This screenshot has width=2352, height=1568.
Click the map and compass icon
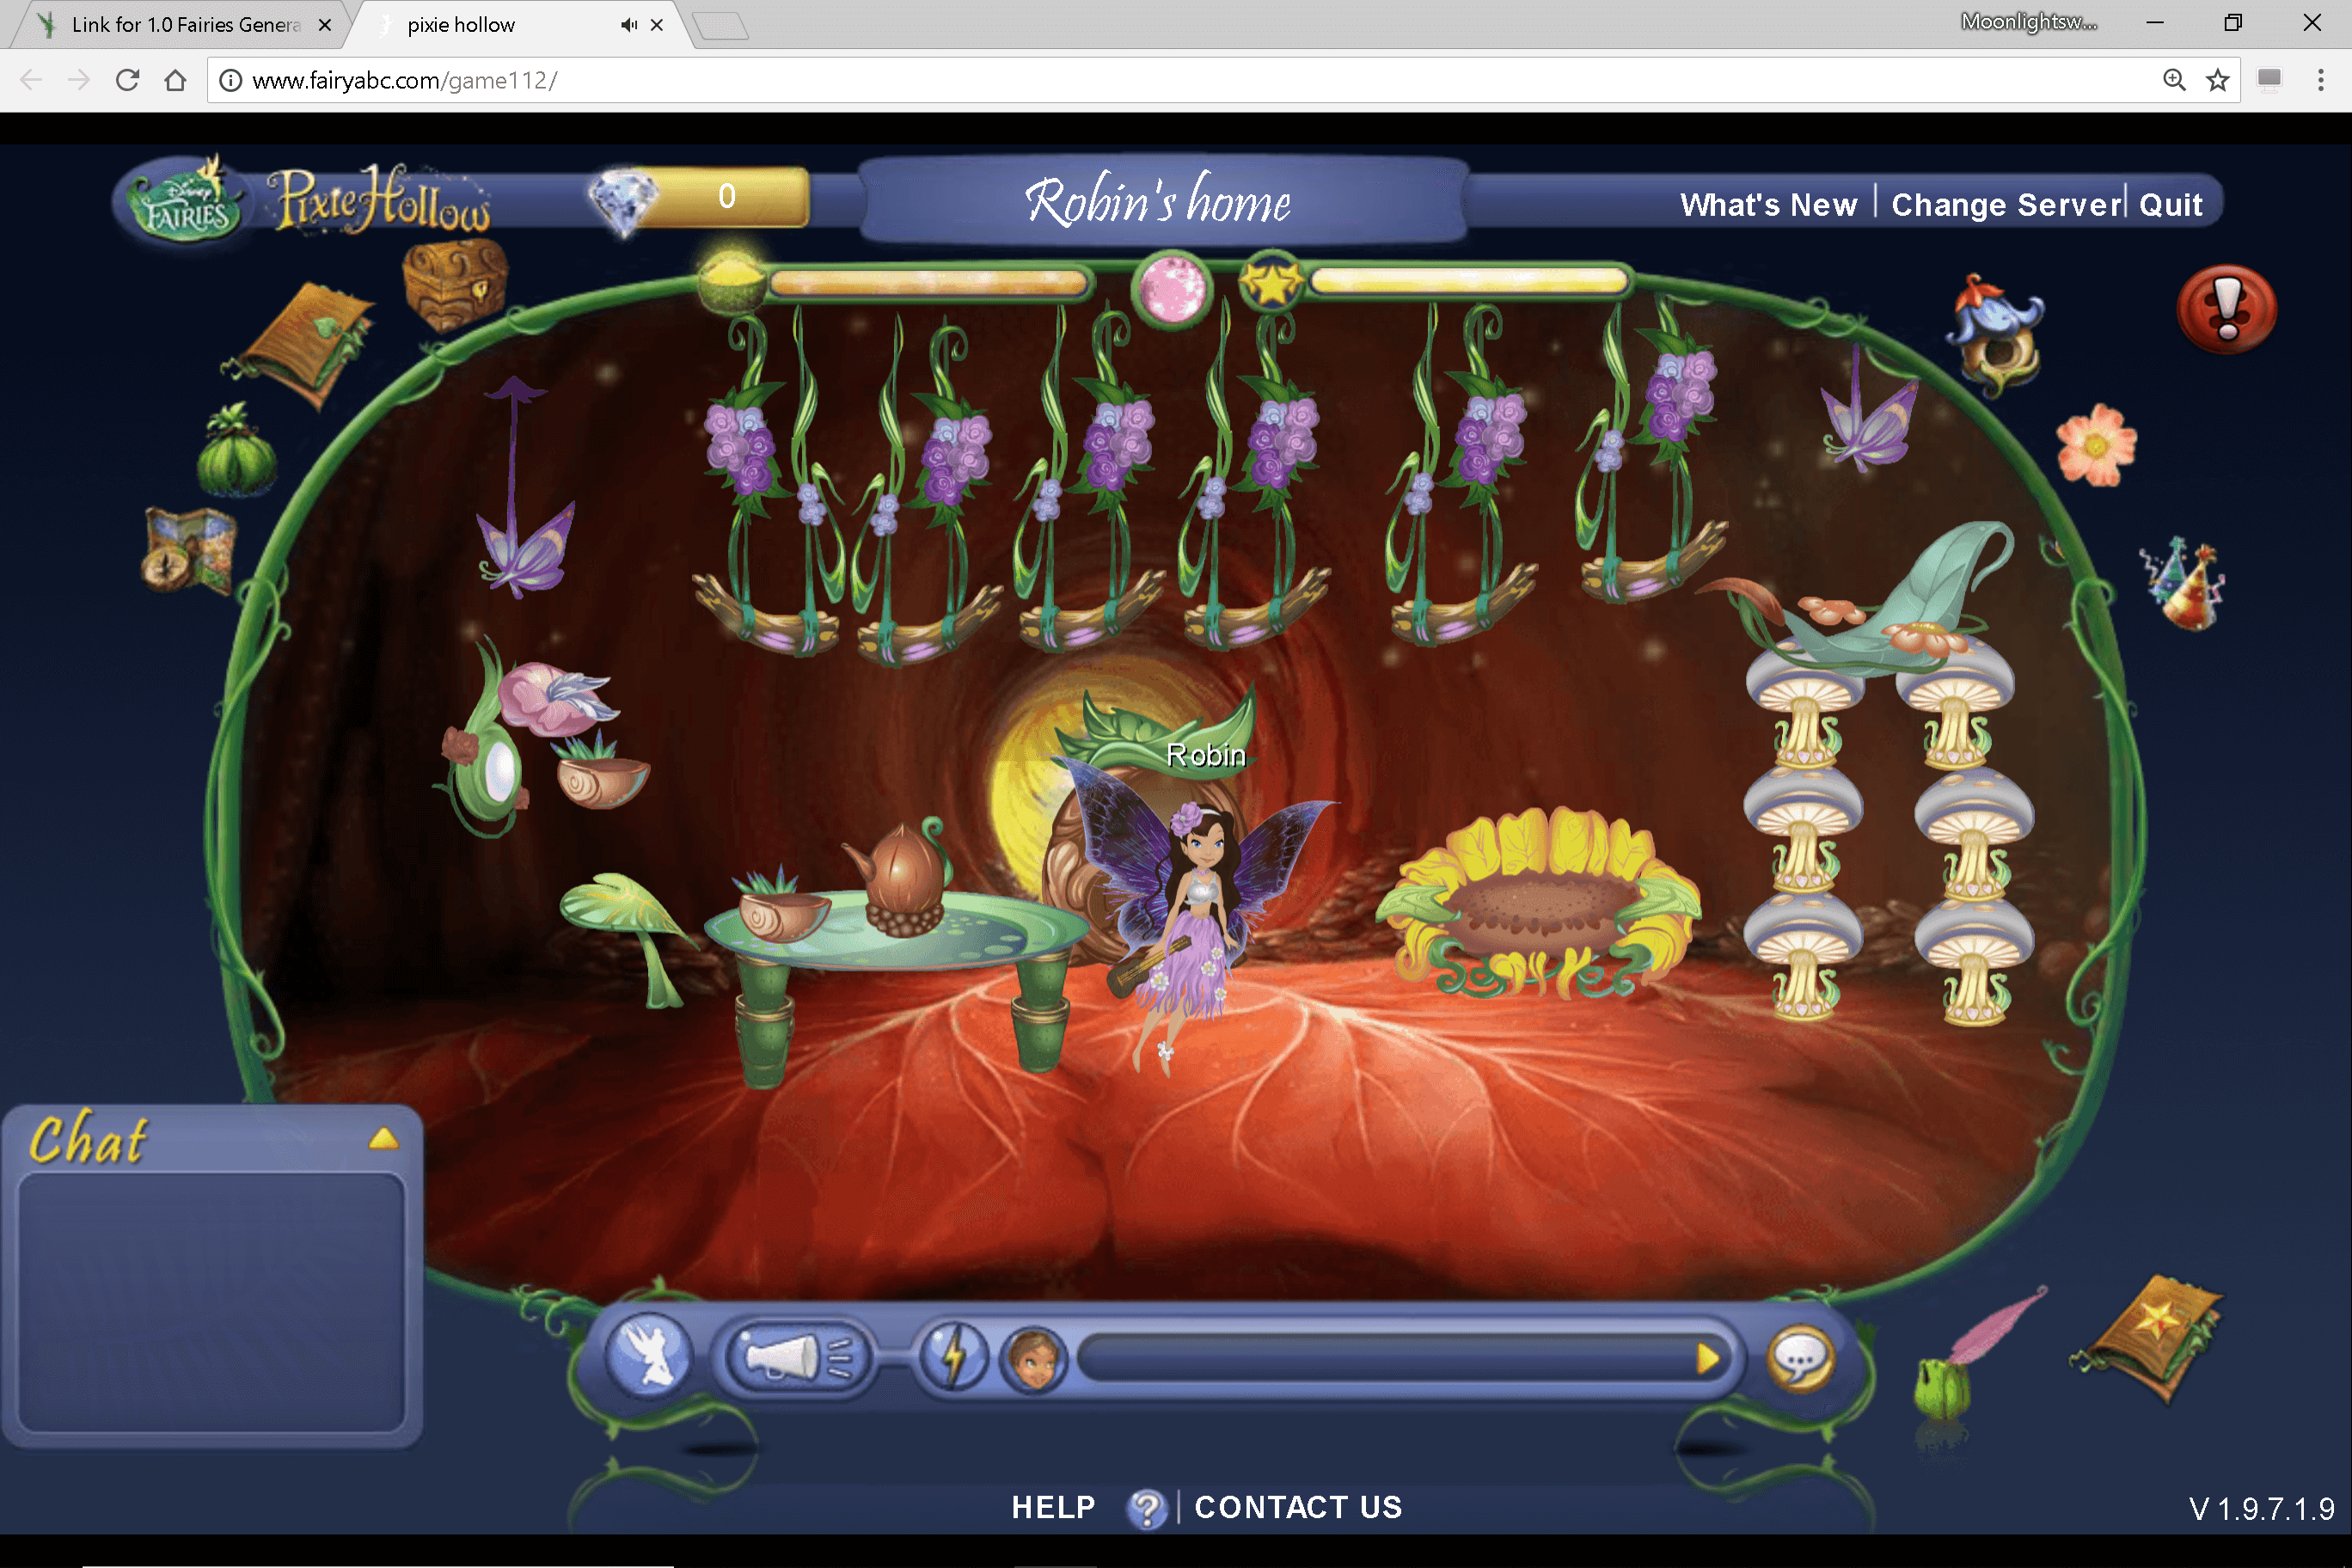189,550
